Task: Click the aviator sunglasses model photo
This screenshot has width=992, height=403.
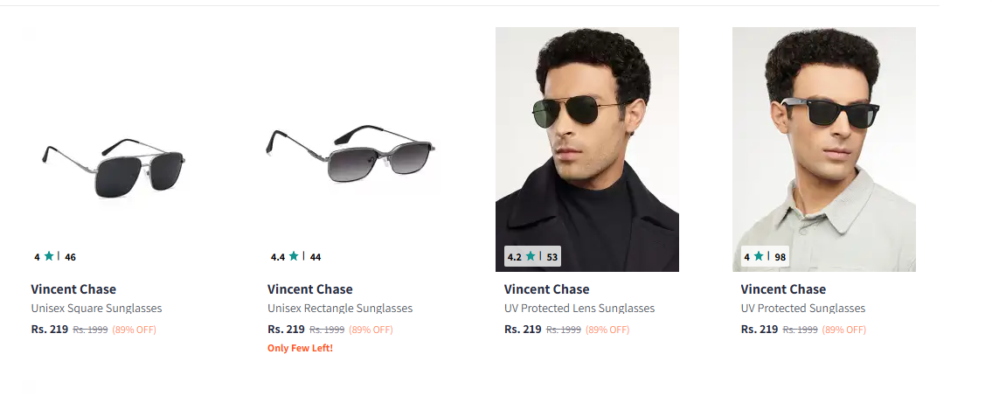Action: click(587, 149)
